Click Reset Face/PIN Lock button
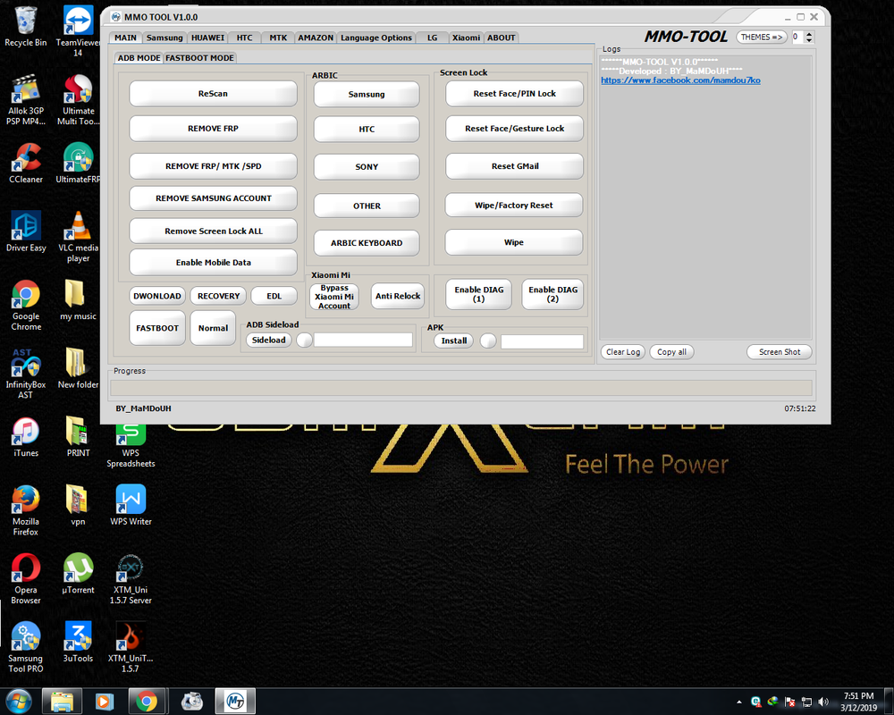 coord(514,94)
